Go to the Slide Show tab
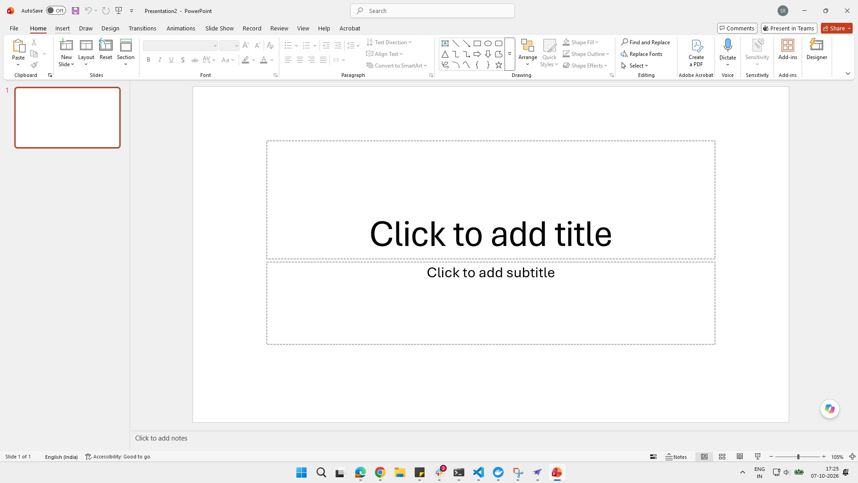858x483 pixels. coord(219,28)
